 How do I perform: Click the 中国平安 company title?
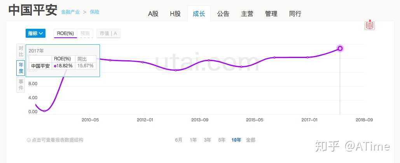33,10
